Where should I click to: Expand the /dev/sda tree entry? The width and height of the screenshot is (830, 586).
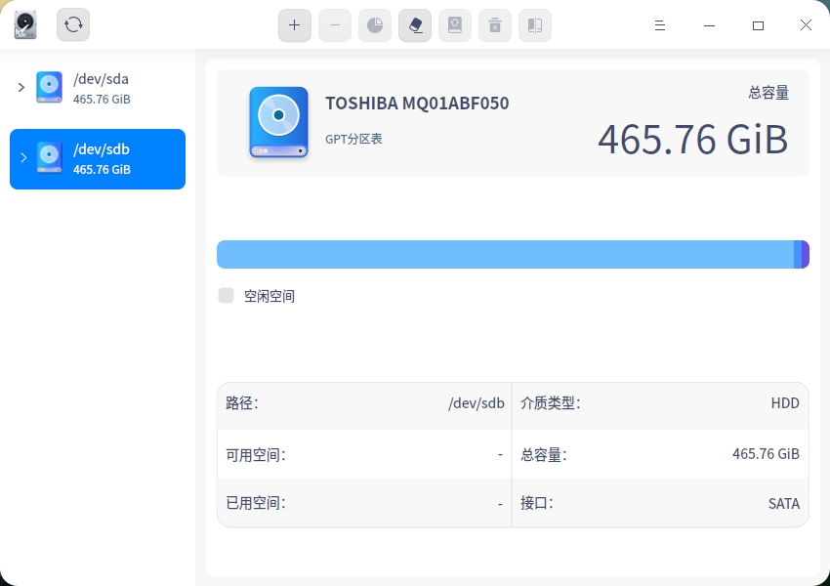21,87
